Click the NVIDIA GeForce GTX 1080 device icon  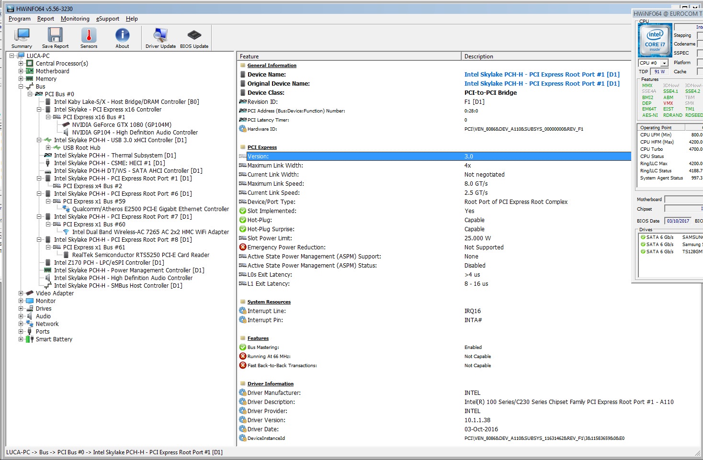tap(66, 124)
